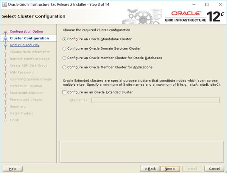The height and width of the screenshot is (173, 227).
Task: Proceed with the Next button
Action: click(x=170, y=169)
